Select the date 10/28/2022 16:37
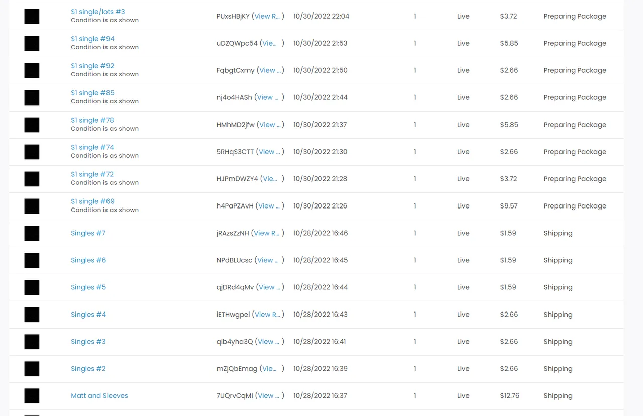 [320, 396]
